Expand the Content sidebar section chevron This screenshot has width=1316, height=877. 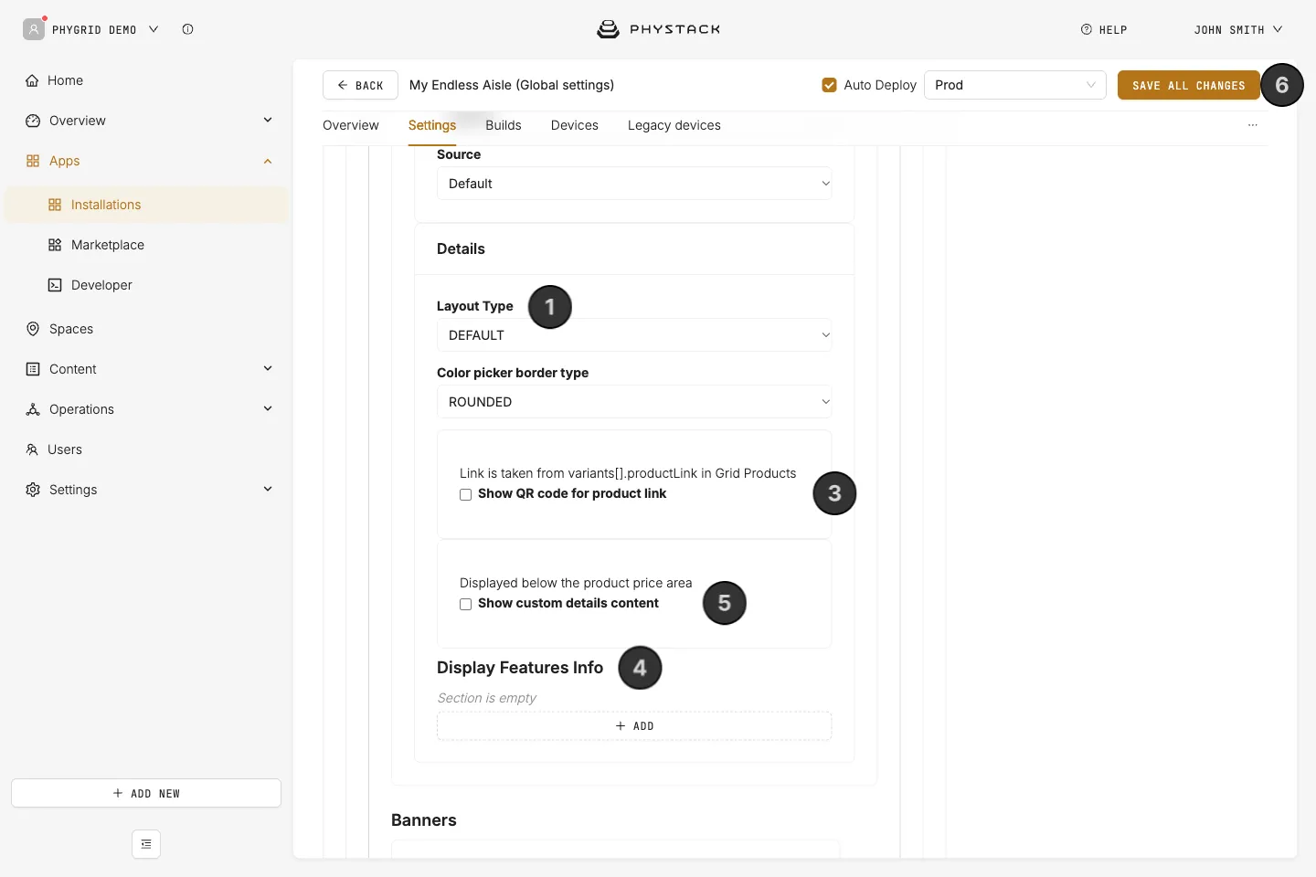[x=268, y=369]
